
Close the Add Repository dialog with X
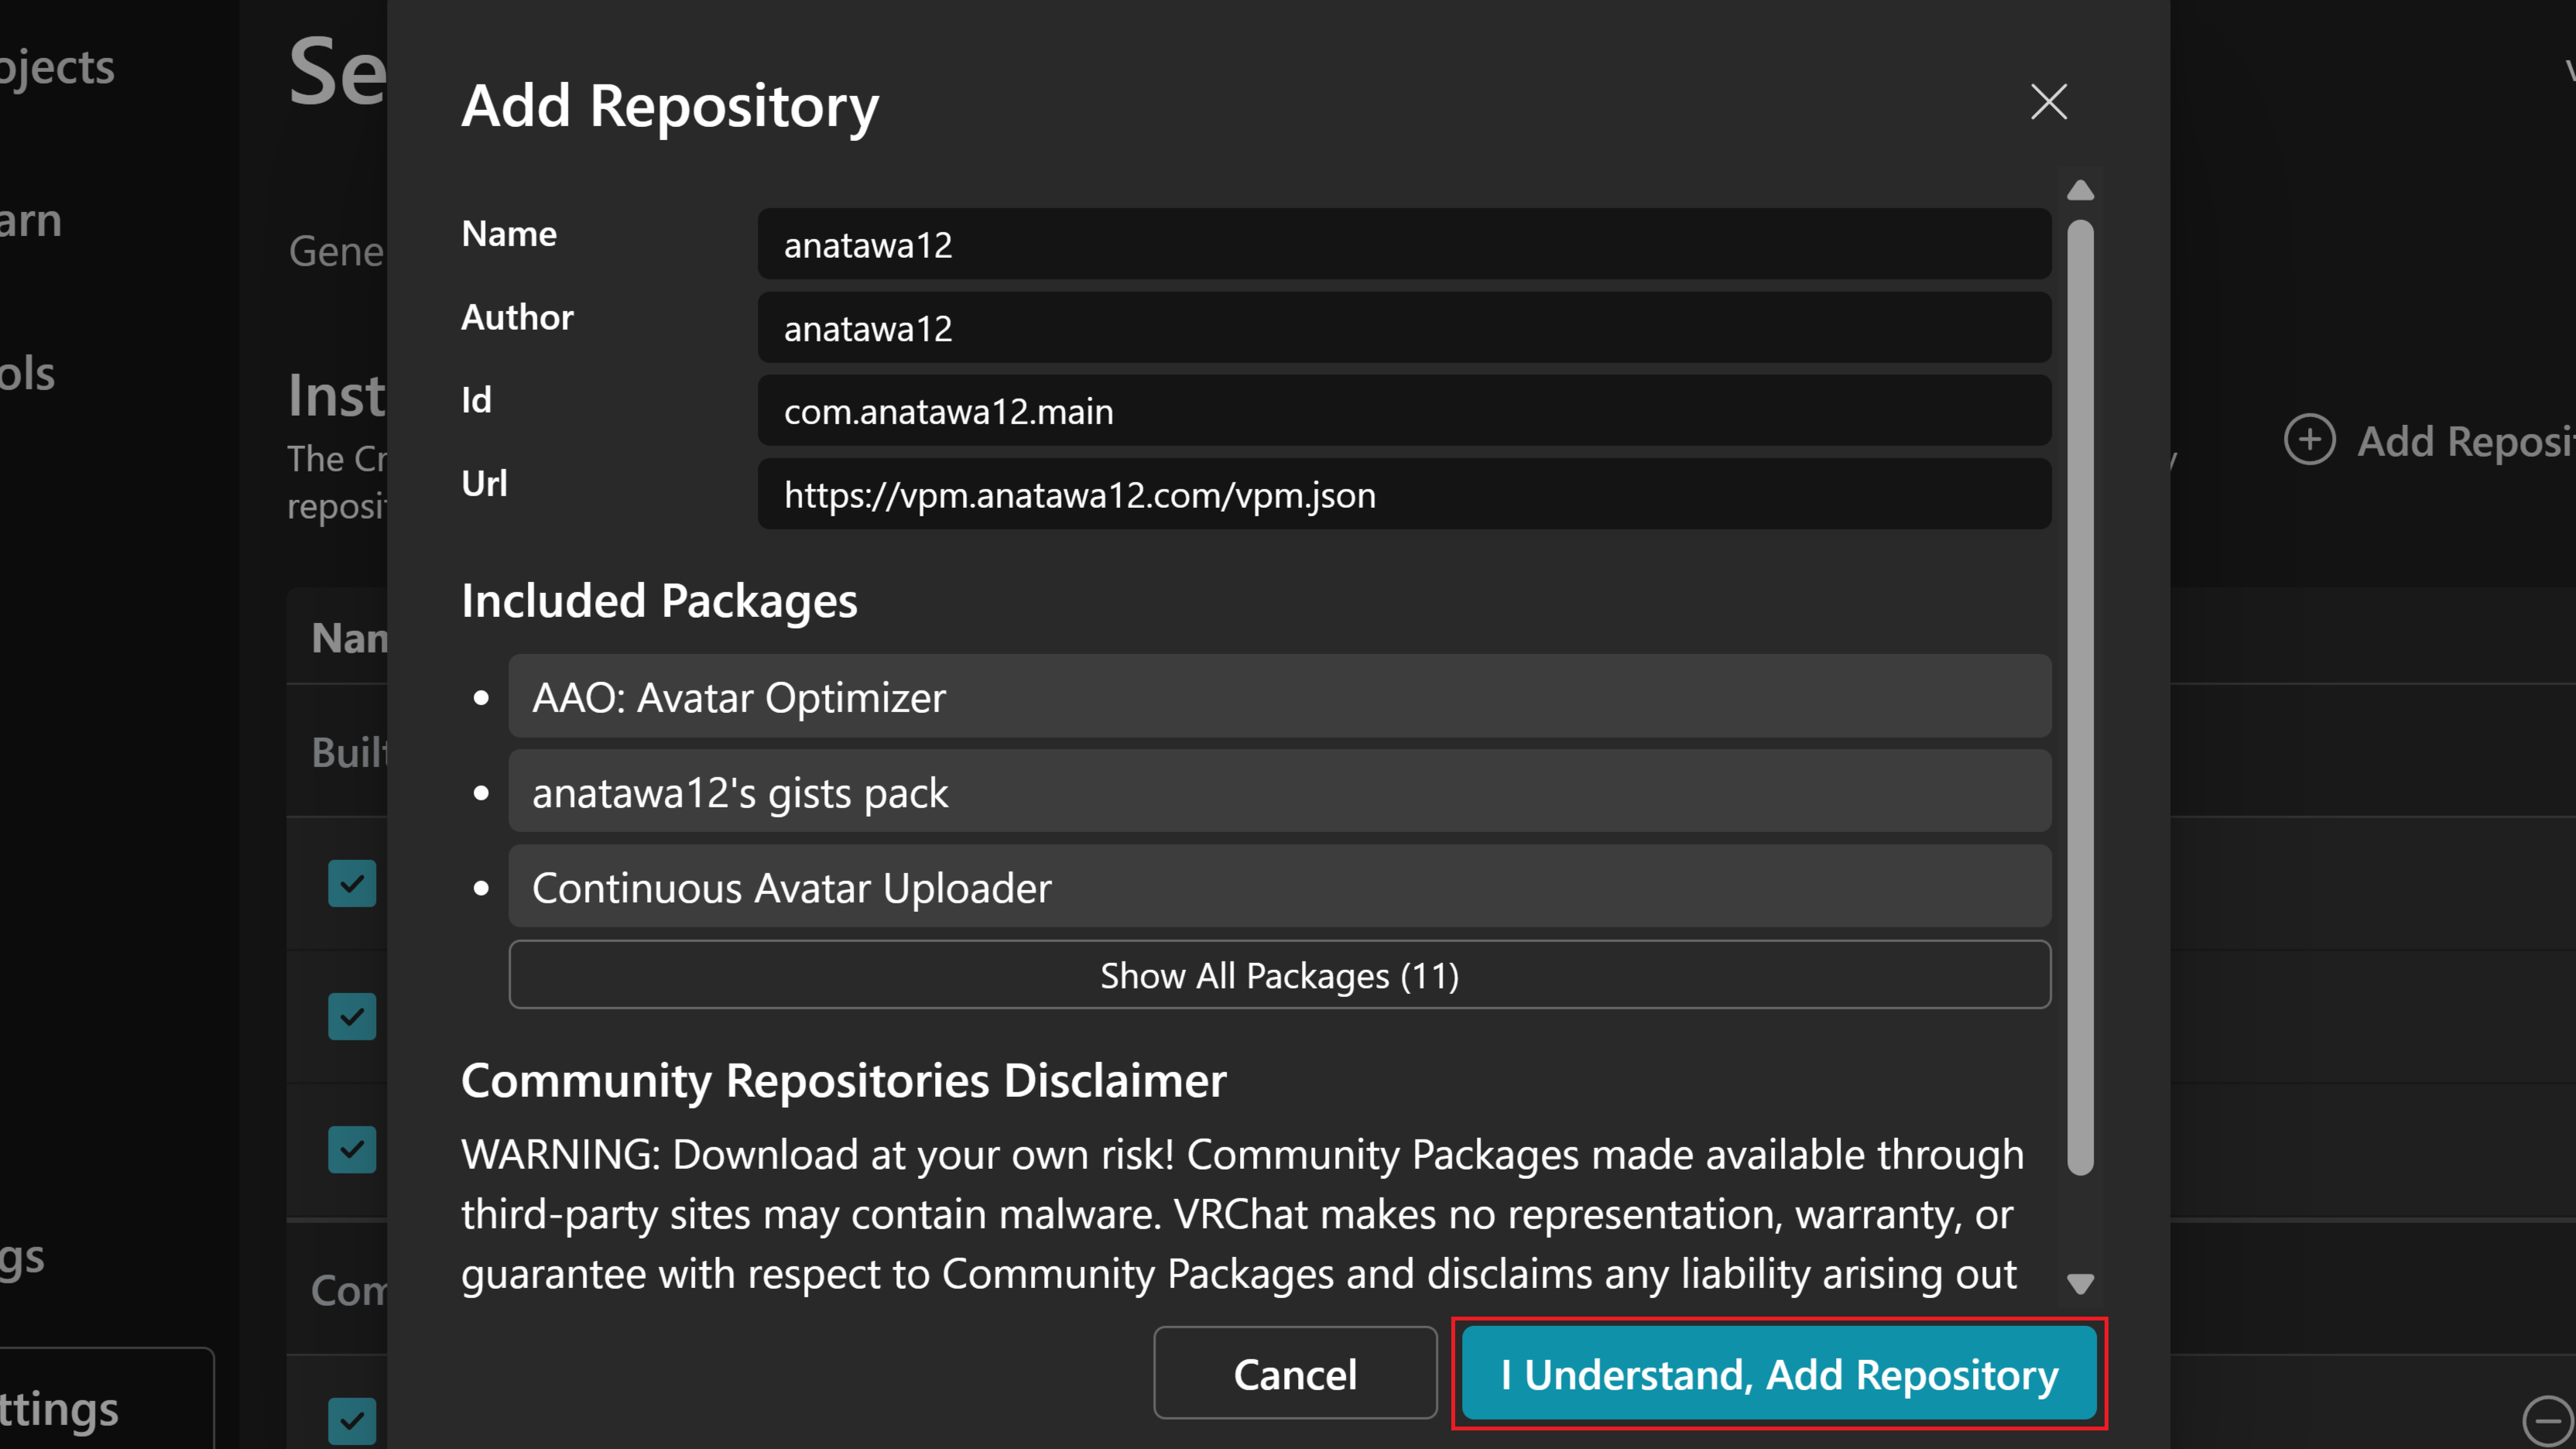[2048, 102]
